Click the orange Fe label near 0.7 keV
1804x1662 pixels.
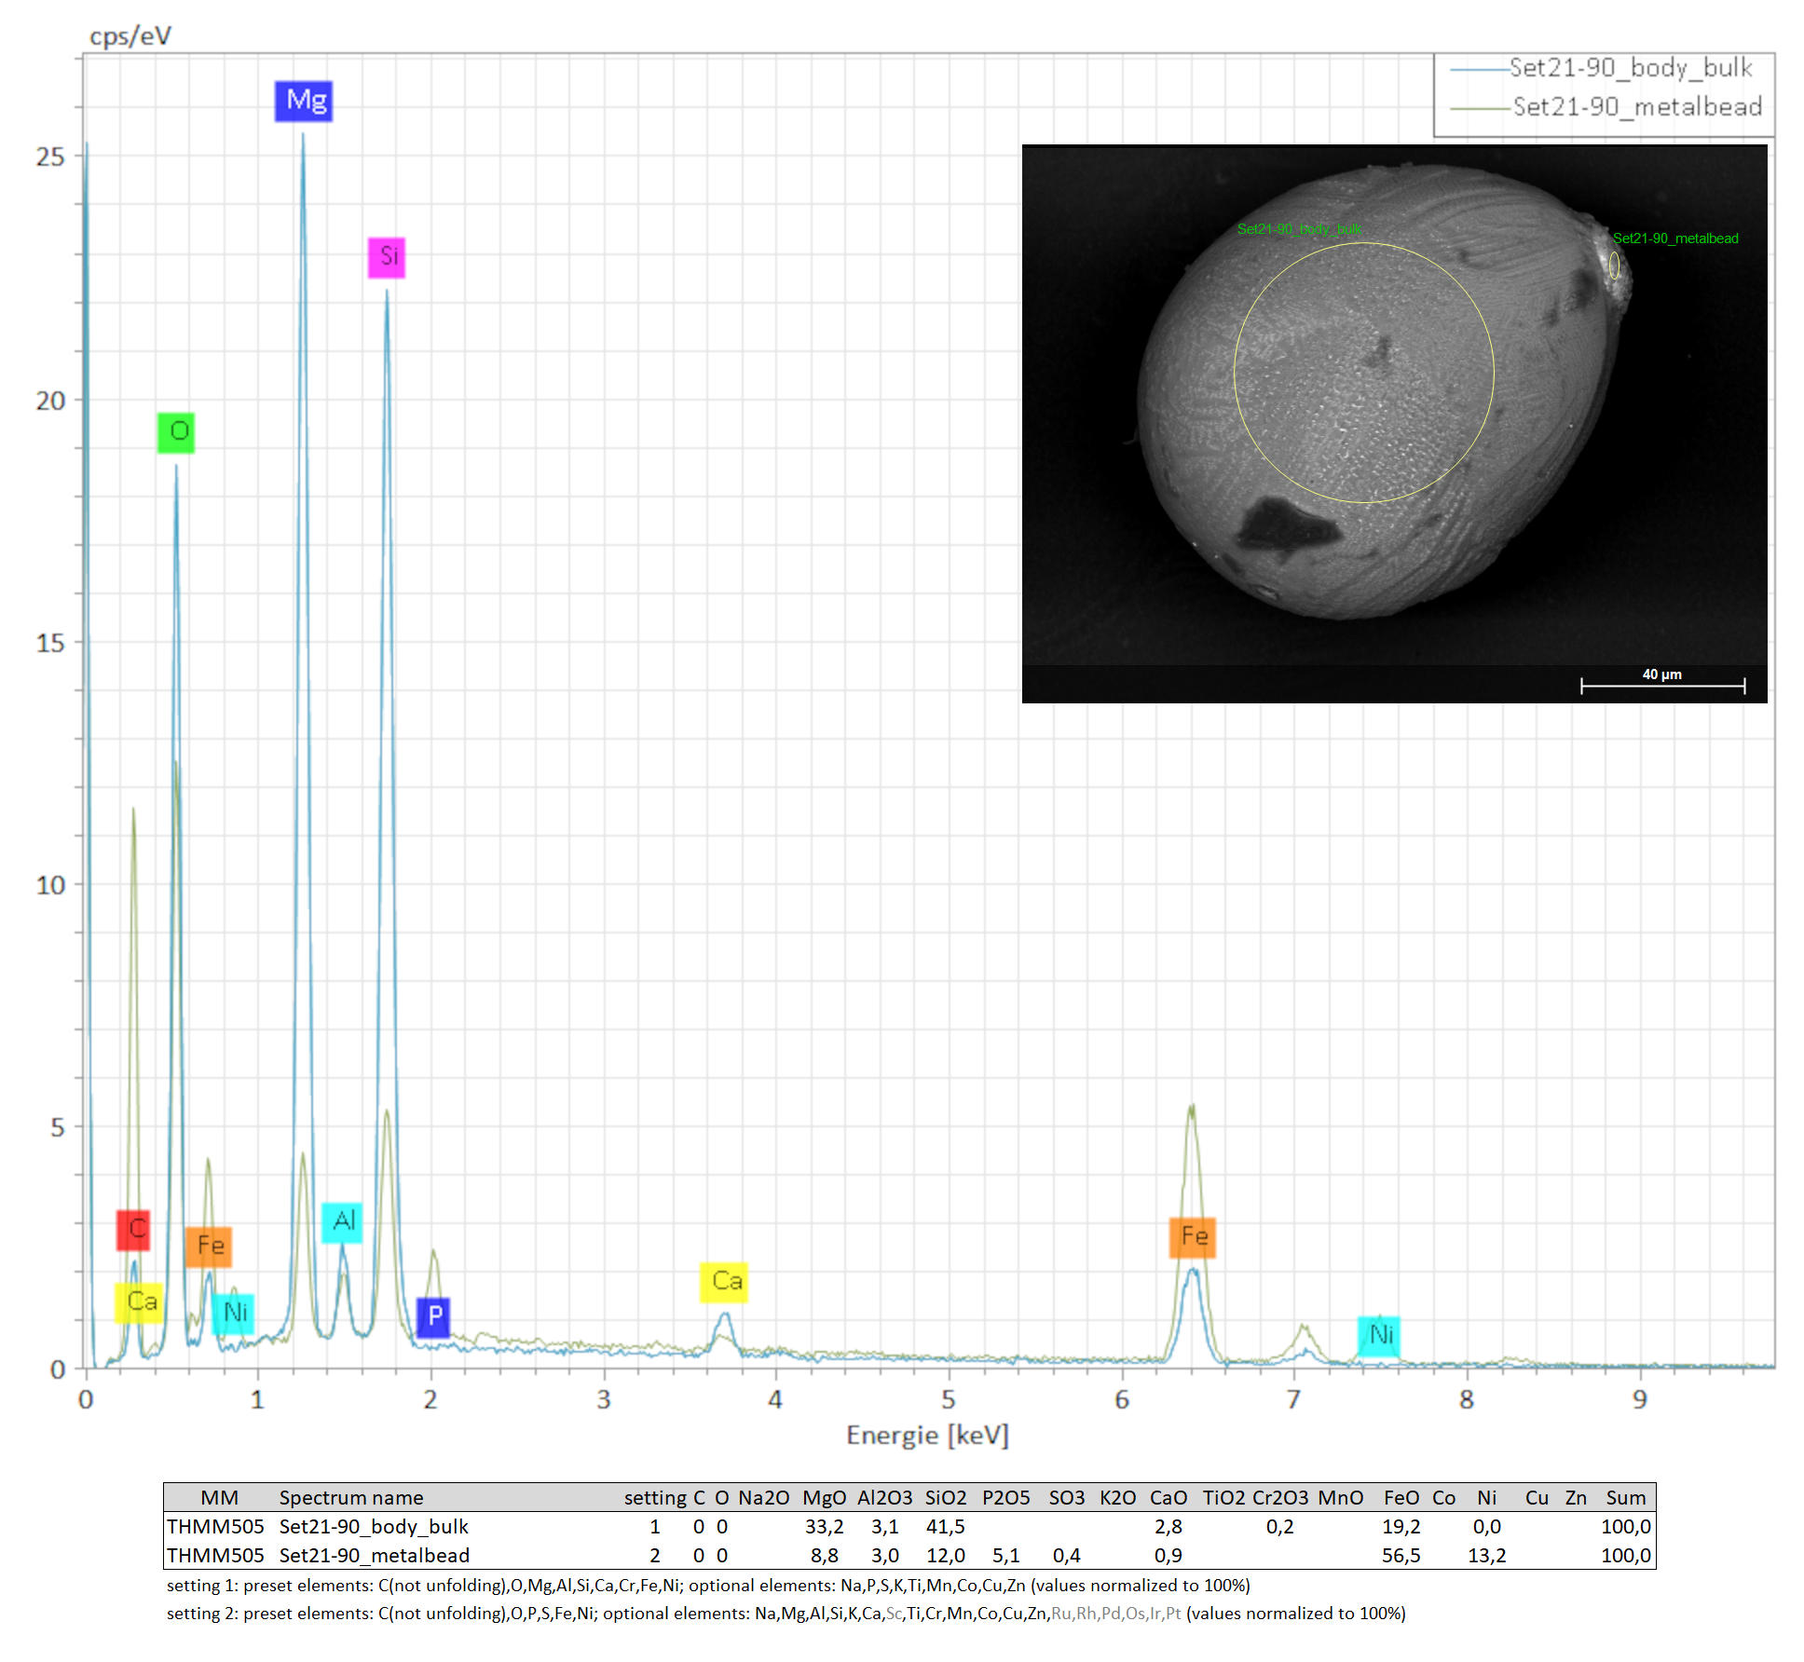[x=209, y=1246]
